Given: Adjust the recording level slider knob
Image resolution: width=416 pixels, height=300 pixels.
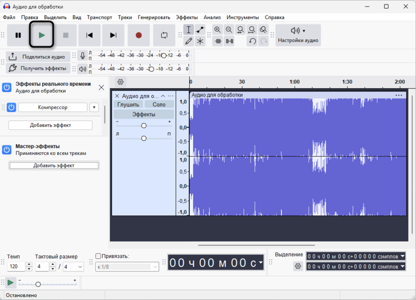Looking at the screenshot, I should 163,55.
